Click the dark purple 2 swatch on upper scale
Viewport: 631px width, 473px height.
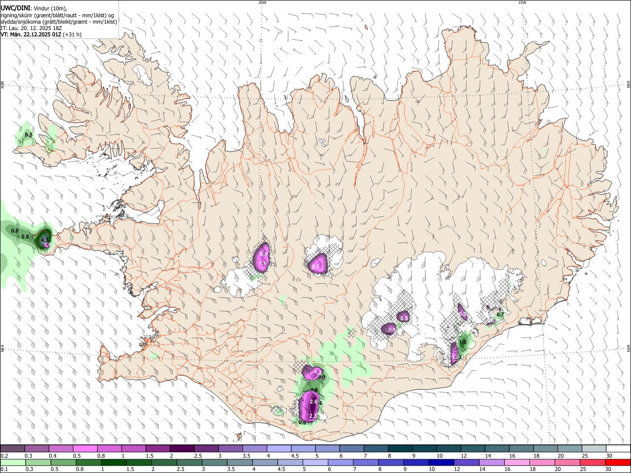pyautogui.click(x=182, y=449)
